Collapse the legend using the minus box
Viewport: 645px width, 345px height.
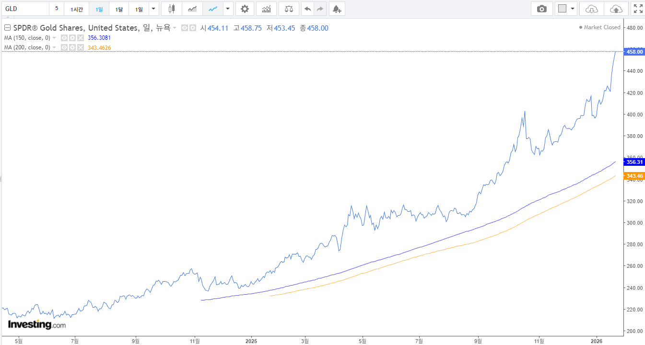coord(7,28)
